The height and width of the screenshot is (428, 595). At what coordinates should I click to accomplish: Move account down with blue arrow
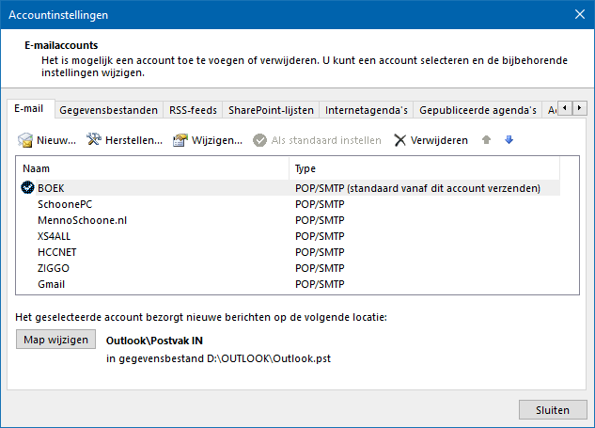509,140
